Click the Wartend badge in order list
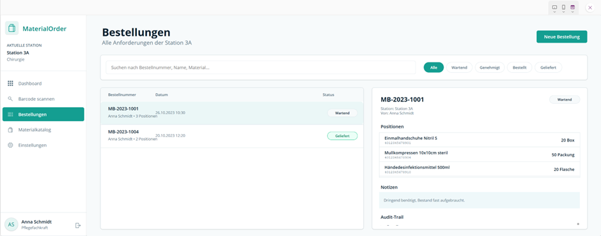Viewport: 601px width, 236px height. pyautogui.click(x=342, y=114)
